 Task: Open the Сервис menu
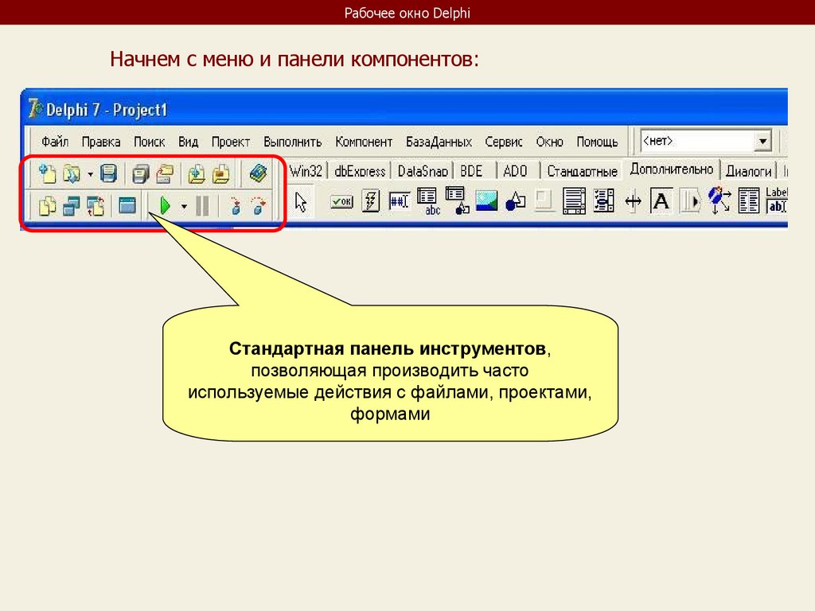point(504,142)
